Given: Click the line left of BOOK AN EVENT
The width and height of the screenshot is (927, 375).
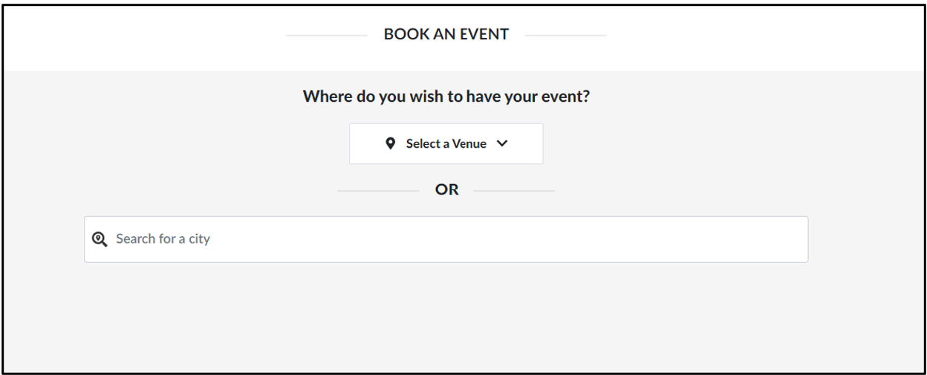Looking at the screenshot, I should [327, 35].
